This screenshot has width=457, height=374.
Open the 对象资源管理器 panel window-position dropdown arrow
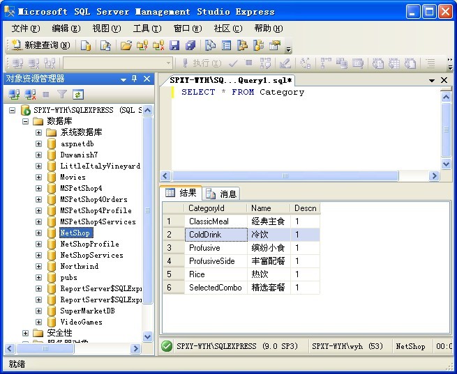[123, 79]
